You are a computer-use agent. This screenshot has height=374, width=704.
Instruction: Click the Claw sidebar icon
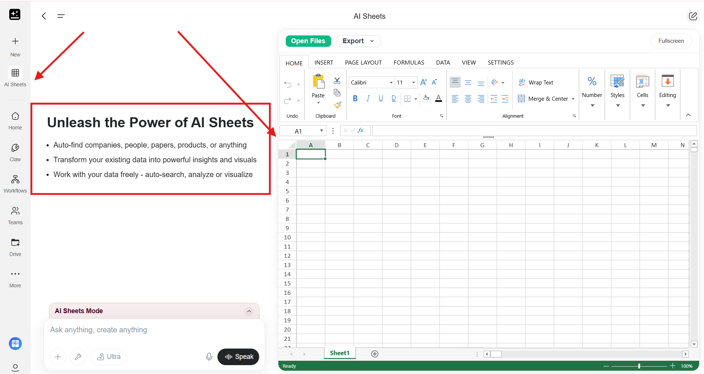coord(15,152)
